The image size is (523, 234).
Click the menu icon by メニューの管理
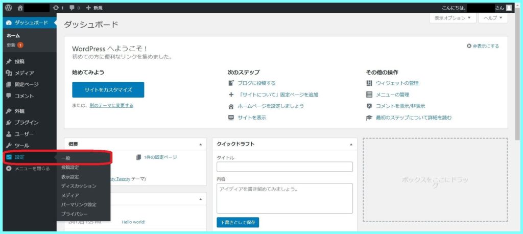point(369,95)
